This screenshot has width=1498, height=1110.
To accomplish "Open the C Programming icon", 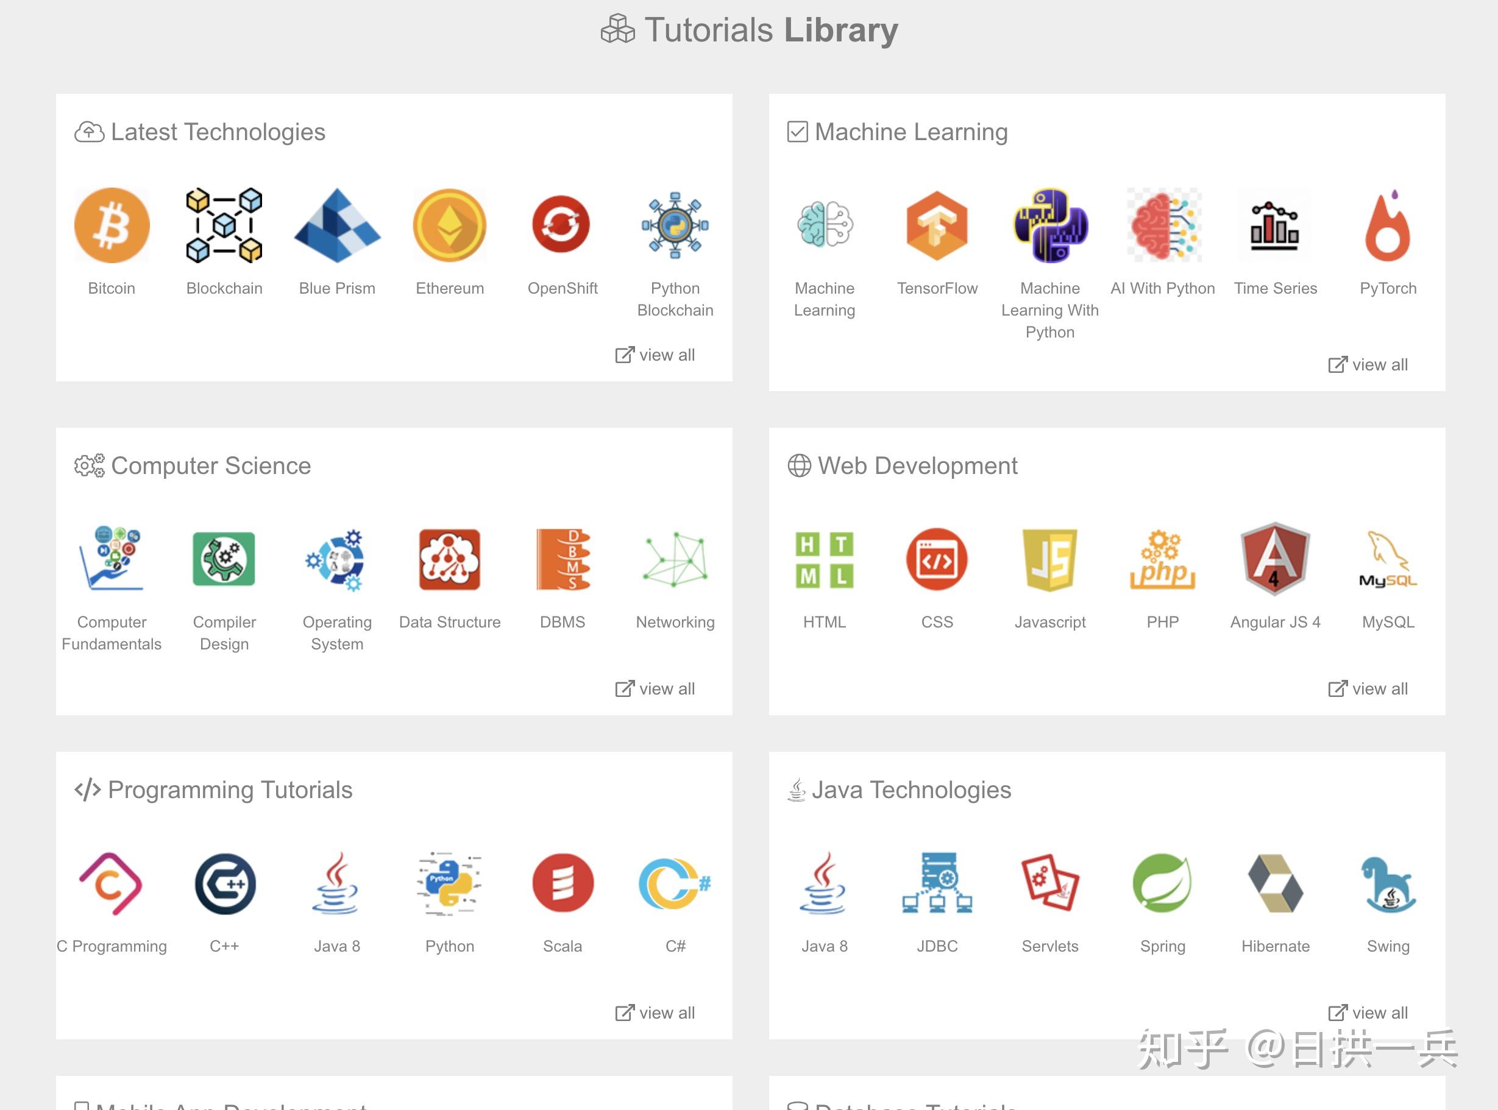I will [110, 883].
